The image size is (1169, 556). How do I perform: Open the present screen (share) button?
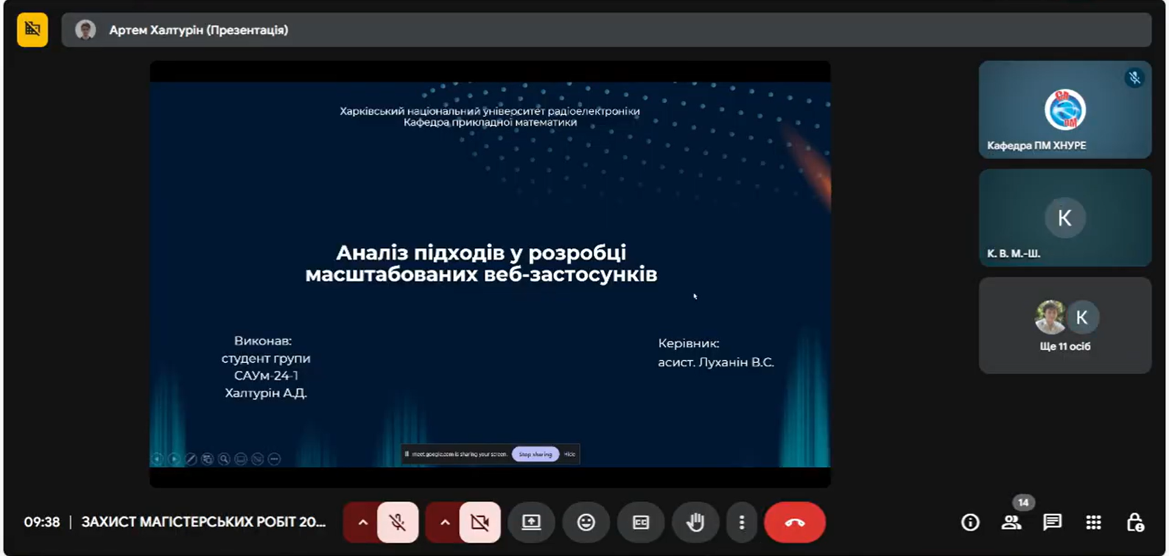click(x=531, y=523)
